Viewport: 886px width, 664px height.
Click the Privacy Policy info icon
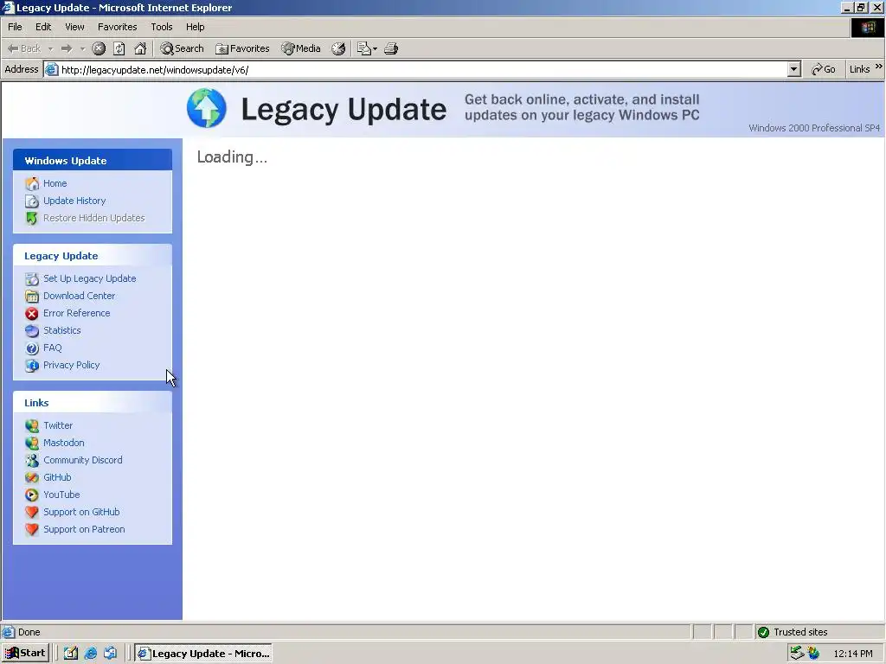pyautogui.click(x=32, y=366)
